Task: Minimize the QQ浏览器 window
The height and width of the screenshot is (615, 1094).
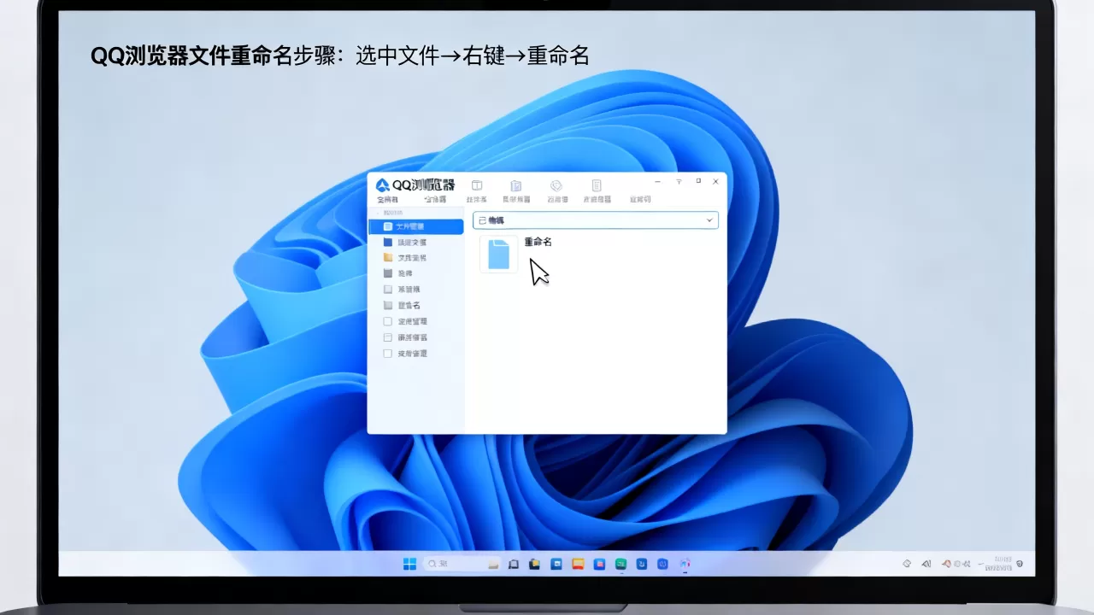Action: click(x=658, y=182)
